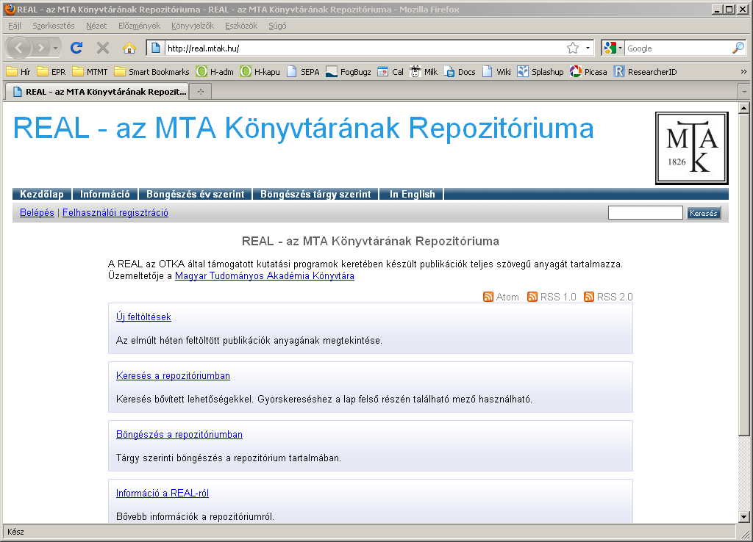Open the FogBugz bookmark

[x=348, y=72]
